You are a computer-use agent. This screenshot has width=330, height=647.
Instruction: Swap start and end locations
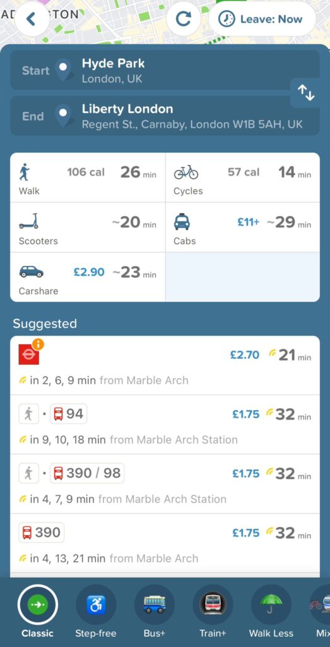[305, 92]
